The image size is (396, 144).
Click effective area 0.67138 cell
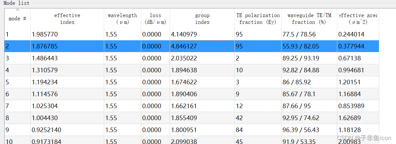(x=358, y=58)
